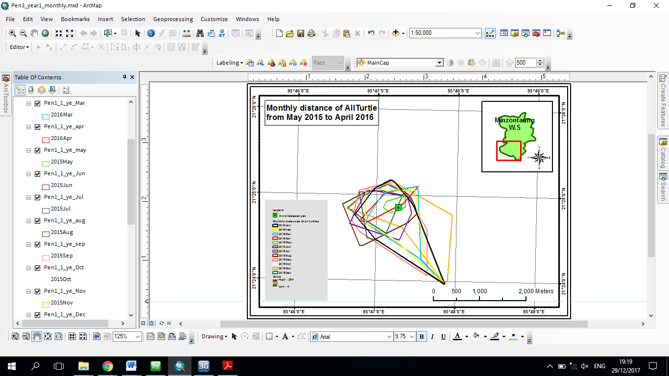Open the Labeling dropdown menu
This screenshot has height=376, width=669.
[230, 63]
